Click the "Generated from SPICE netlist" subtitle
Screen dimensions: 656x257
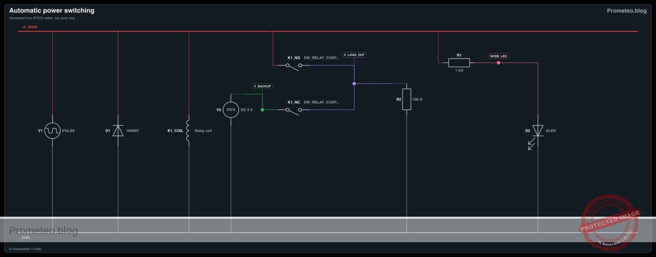click(42, 18)
